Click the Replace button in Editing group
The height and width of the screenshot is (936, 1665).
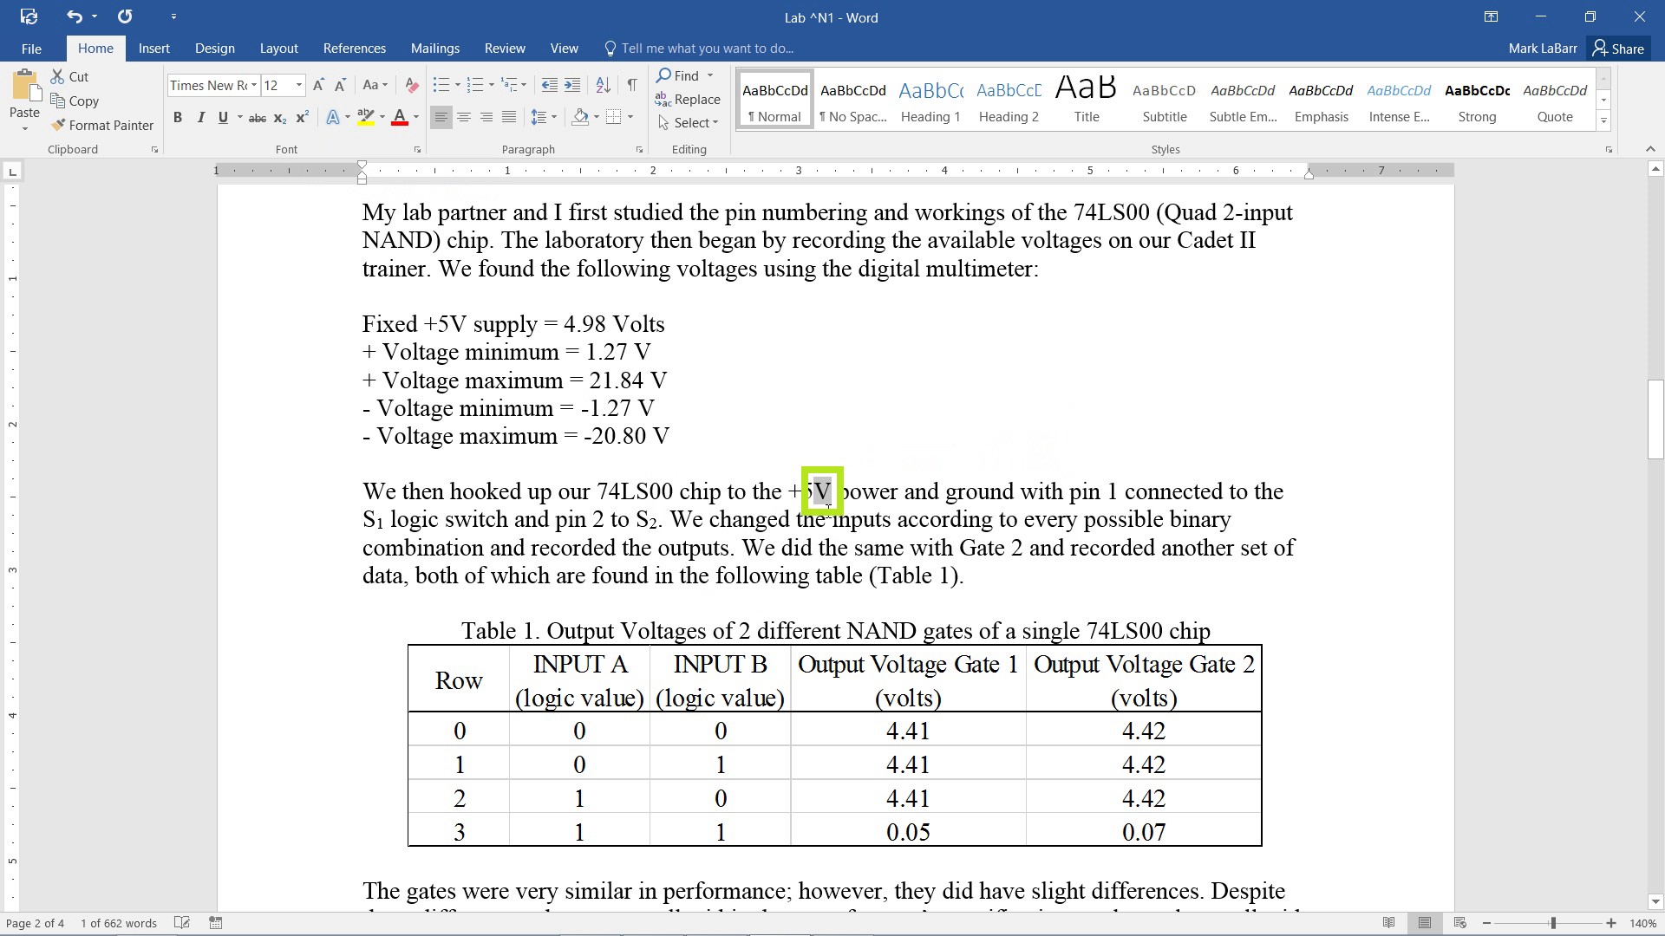(x=697, y=100)
